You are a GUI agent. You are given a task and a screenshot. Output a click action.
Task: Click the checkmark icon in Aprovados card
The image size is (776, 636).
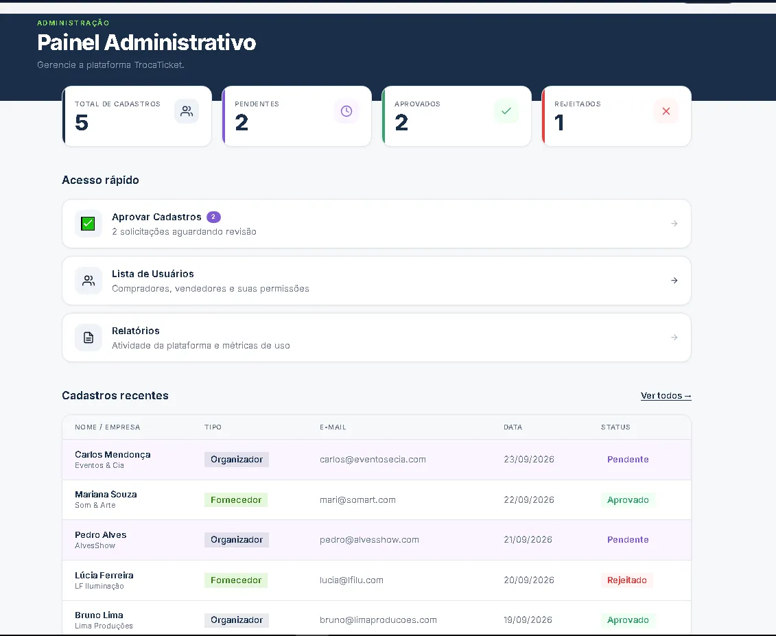(506, 111)
